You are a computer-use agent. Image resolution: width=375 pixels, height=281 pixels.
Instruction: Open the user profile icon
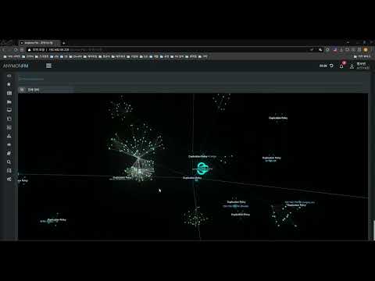click(x=352, y=66)
